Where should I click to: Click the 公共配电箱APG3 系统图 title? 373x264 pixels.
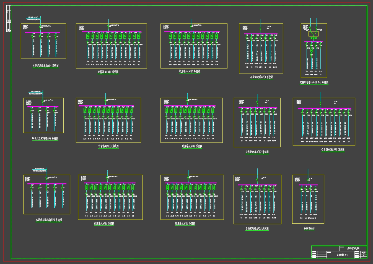pyautogui.click(x=257, y=229)
